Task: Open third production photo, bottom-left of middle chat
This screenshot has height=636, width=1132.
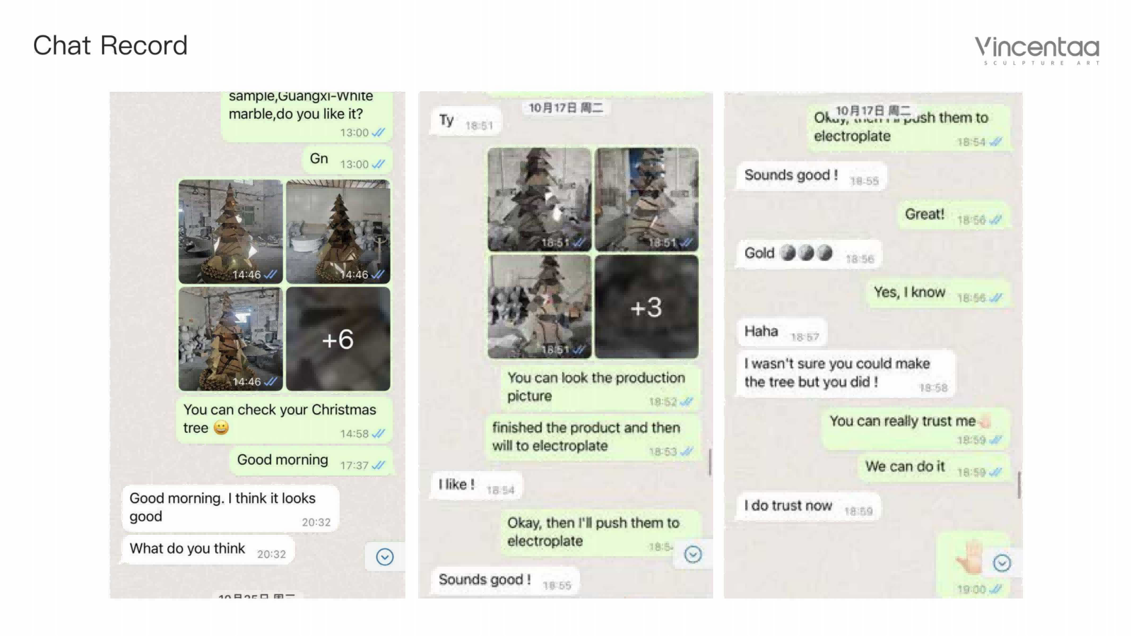Action: [539, 307]
